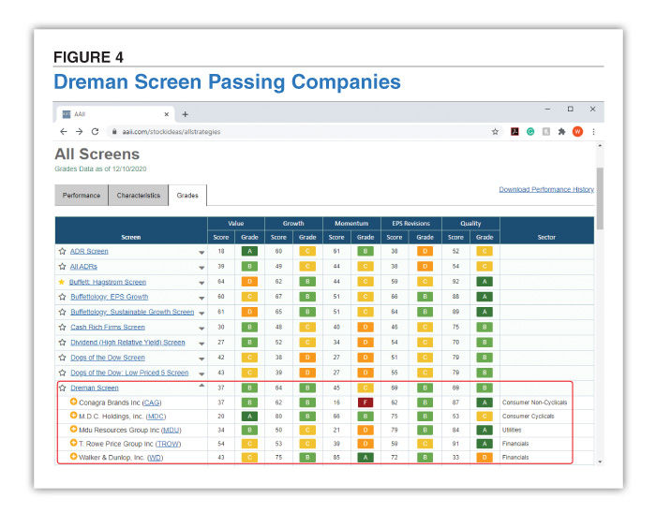The height and width of the screenshot is (527, 656).
Task: Open Download Performance History link
Action: (546, 189)
